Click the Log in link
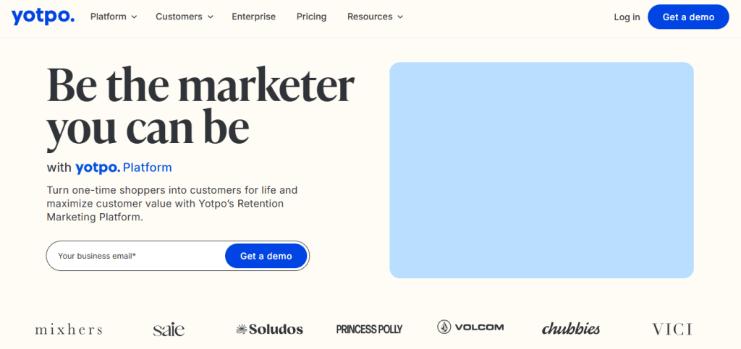Viewport: 741px width, 349px height. 627,17
